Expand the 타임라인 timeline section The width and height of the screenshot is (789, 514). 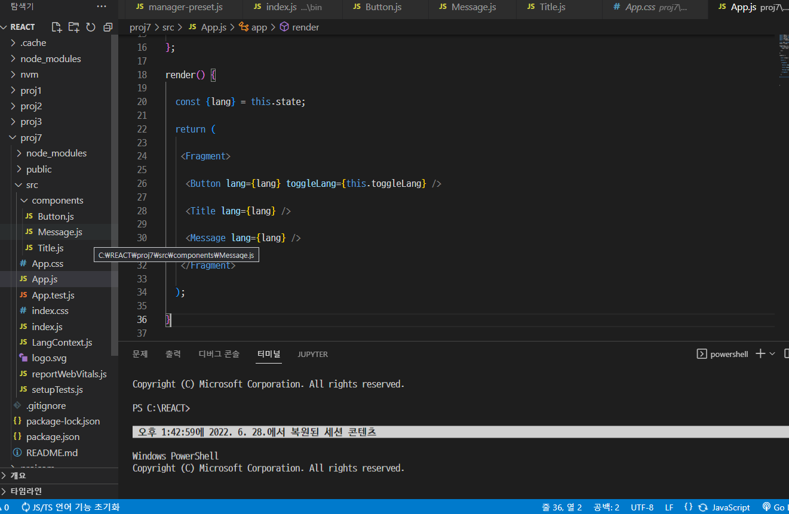26,491
